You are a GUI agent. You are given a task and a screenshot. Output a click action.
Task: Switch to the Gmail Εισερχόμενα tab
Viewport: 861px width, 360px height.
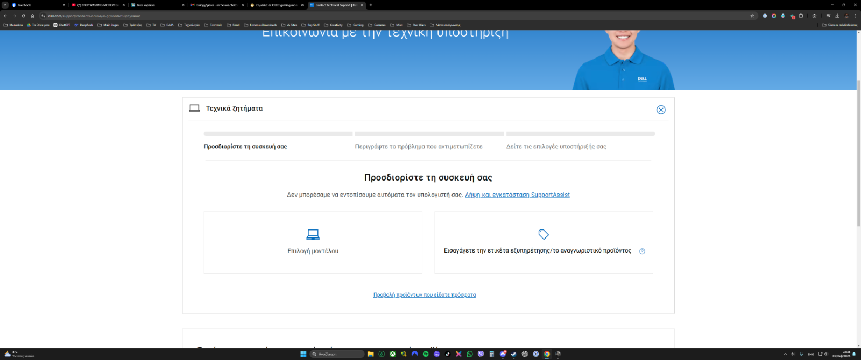217,5
